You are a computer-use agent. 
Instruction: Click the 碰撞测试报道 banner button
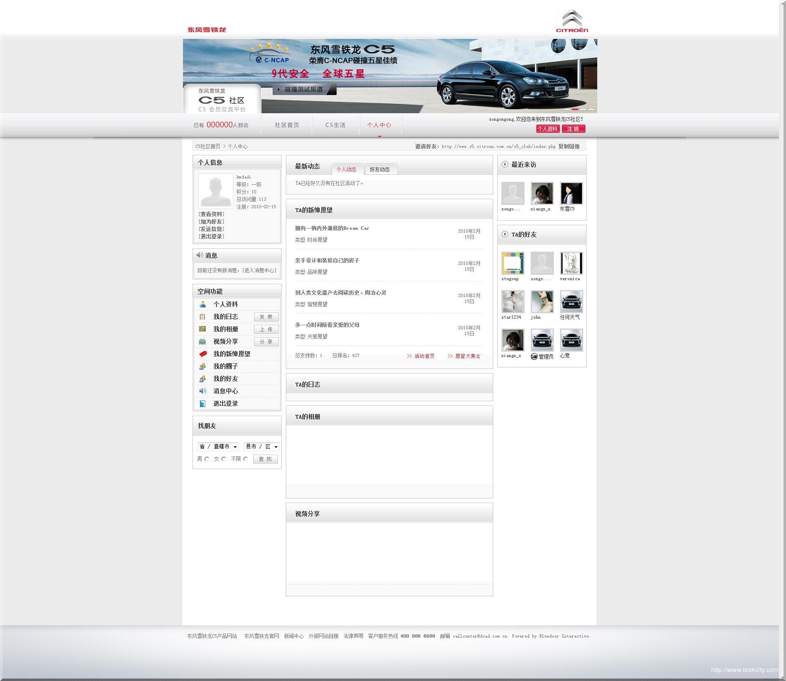(304, 89)
